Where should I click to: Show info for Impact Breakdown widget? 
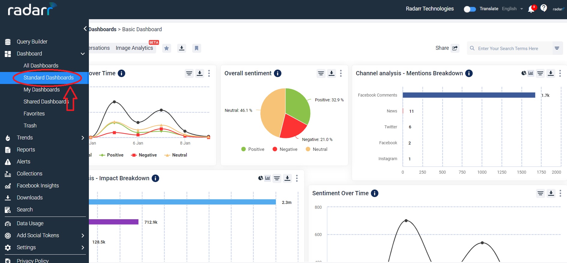[x=155, y=178]
